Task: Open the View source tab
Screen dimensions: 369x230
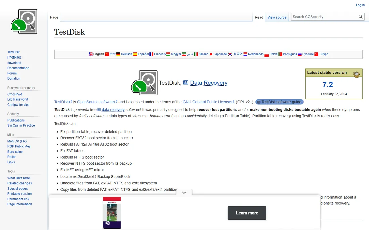Action: pyautogui.click(x=277, y=17)
